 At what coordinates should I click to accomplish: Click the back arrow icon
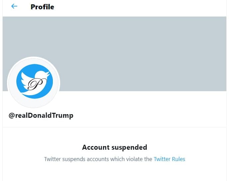point(14,6)
